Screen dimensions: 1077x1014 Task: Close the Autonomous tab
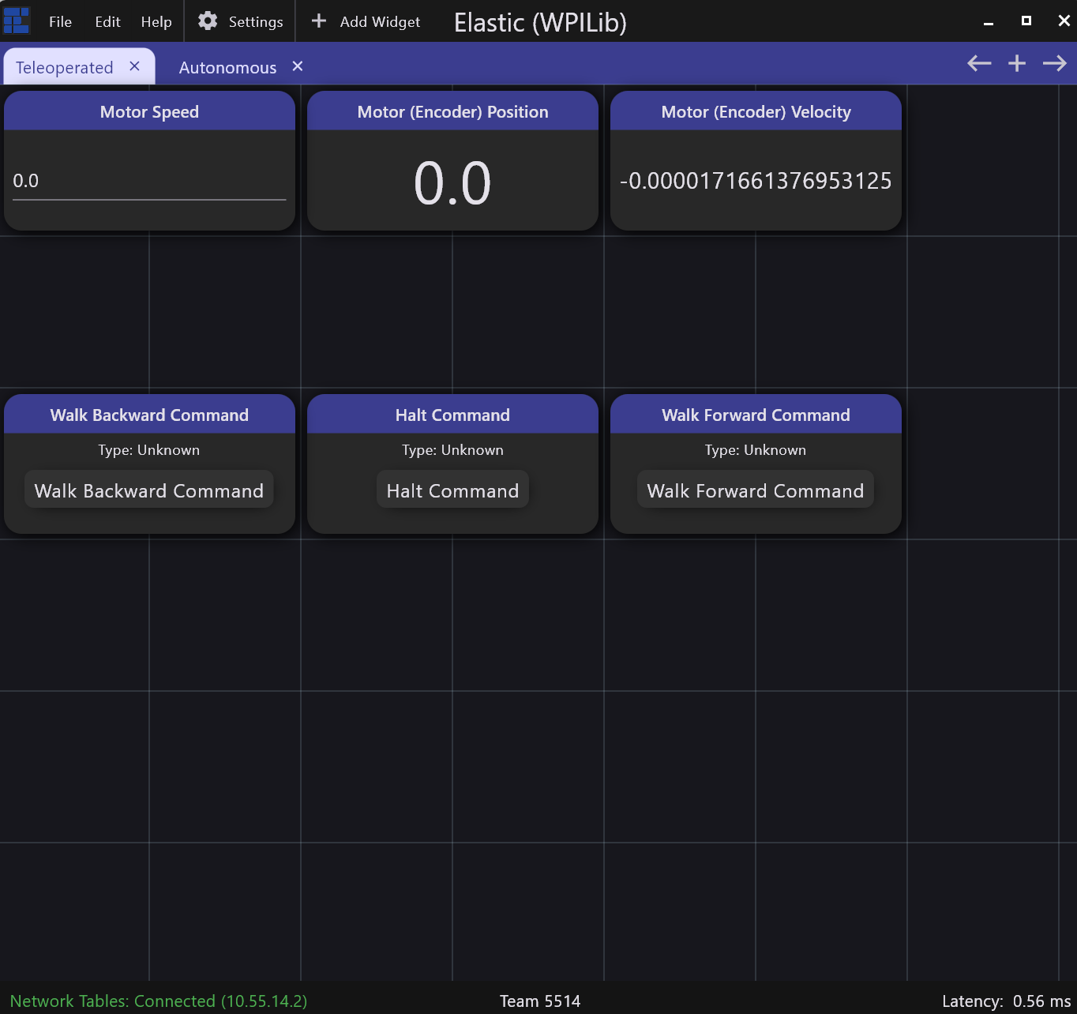[x=298, y=66]
